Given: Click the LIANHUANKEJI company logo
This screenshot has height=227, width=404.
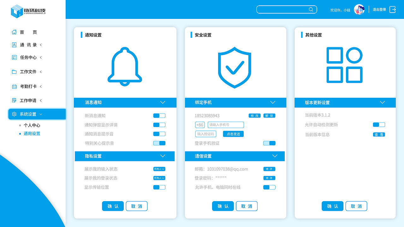Looking at the screenshot, I should click(28, 11).
